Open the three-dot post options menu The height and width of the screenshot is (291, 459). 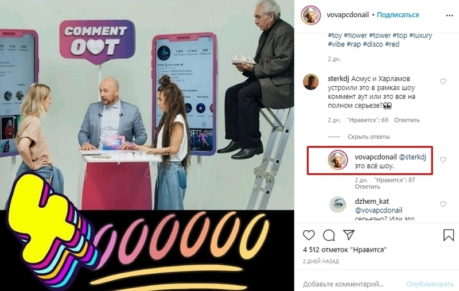[x=449, y=15]
